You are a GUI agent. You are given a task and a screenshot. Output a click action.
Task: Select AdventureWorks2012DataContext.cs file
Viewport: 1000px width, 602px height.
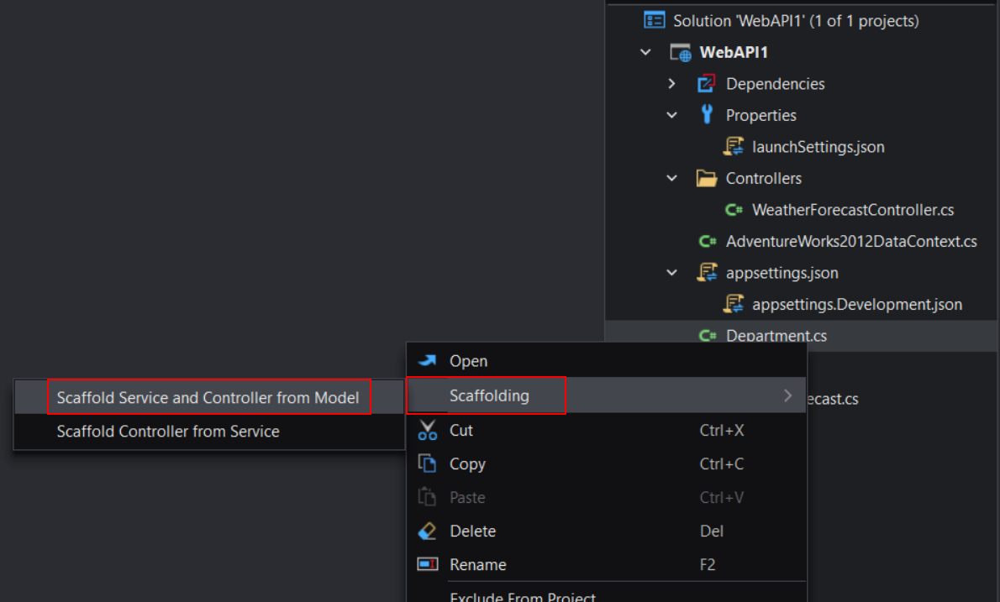click(850, 242)
